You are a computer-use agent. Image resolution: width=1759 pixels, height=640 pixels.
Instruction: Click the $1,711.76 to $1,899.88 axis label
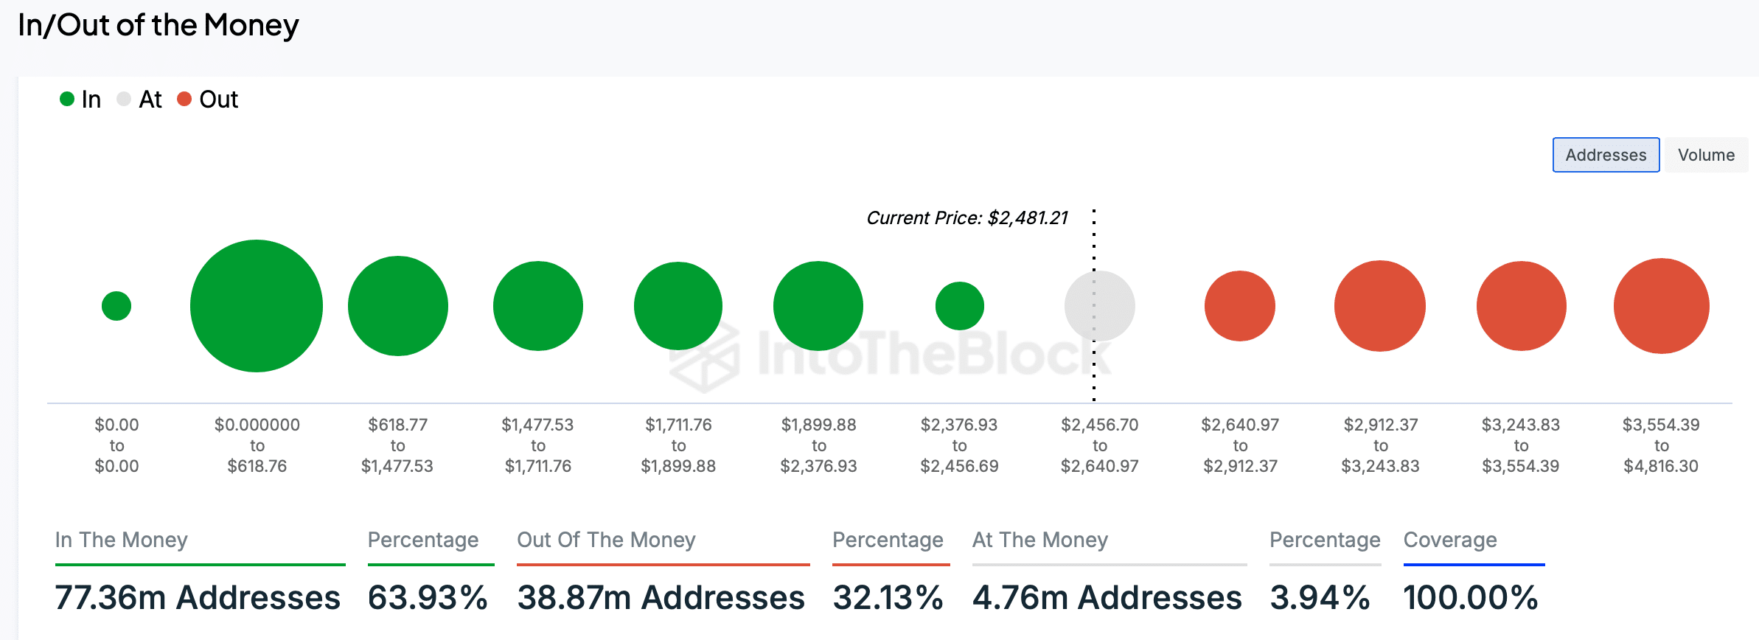click(x=678, y=445)
